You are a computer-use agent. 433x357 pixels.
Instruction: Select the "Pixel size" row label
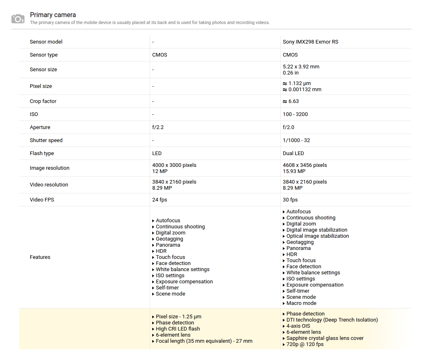pyautogui.click(x=41, y=86)
